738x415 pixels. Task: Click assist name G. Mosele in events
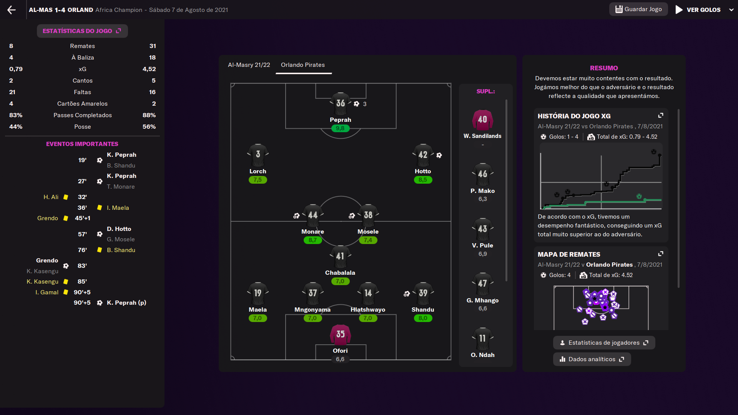tap(121, 239)
